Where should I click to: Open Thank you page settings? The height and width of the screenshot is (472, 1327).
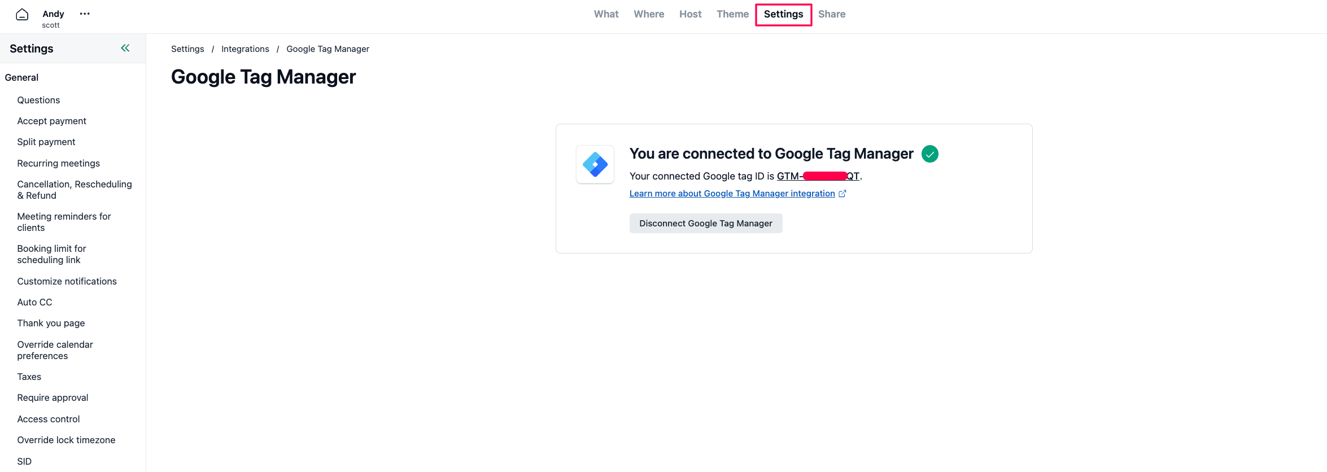pos(51,323)
